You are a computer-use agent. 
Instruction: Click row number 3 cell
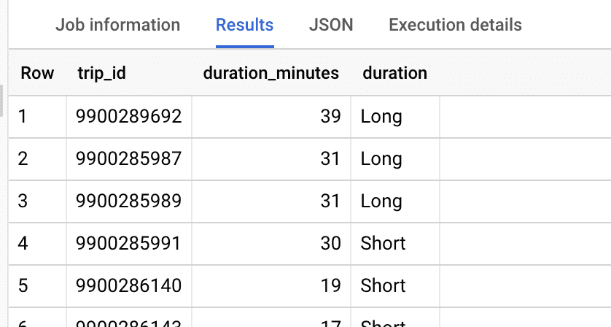point(23,201)
